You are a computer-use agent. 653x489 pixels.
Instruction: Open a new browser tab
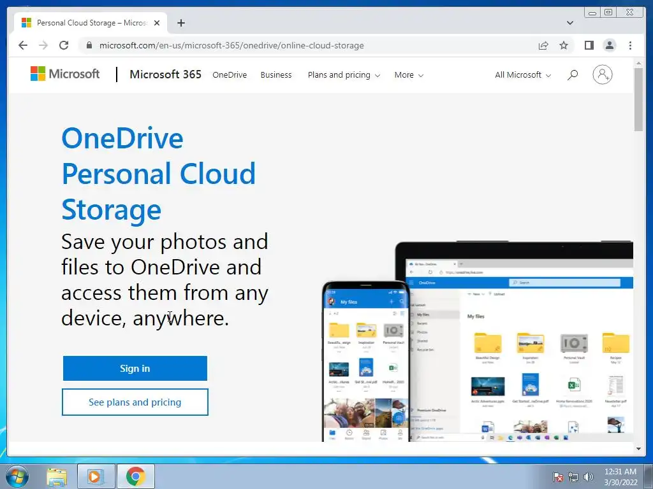[180, 23]
